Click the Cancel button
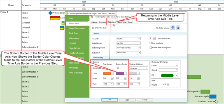This screenshot has width=224, height=104. [x=145, y=100]
